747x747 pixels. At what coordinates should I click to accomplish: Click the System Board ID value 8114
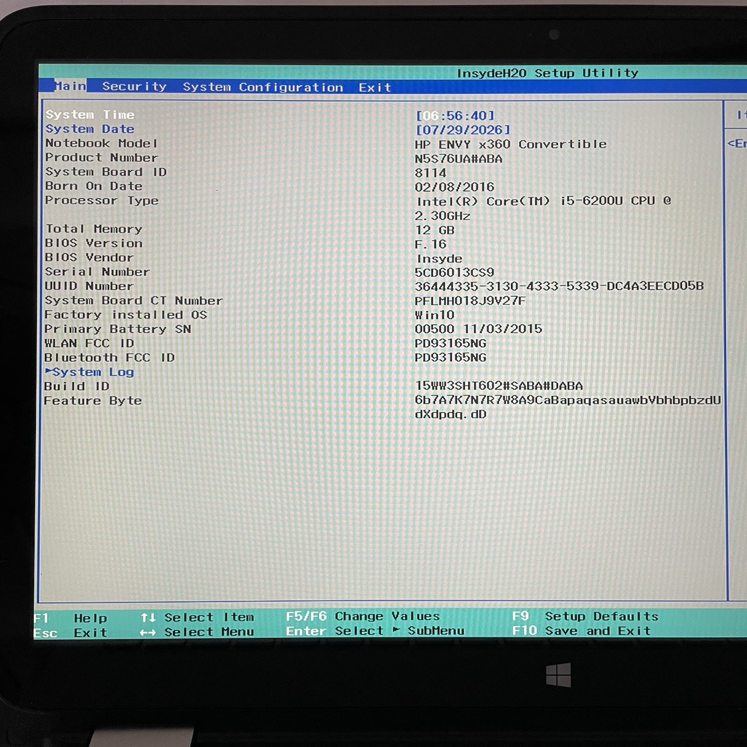[430, 173]
